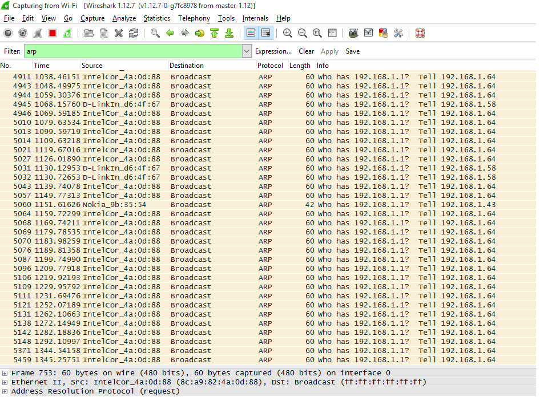
Task: Open the Capture menu
Action: point(92,18)
